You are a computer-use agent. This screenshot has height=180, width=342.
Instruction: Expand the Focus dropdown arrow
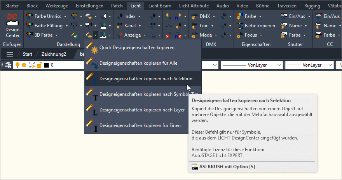click(261, 35)
